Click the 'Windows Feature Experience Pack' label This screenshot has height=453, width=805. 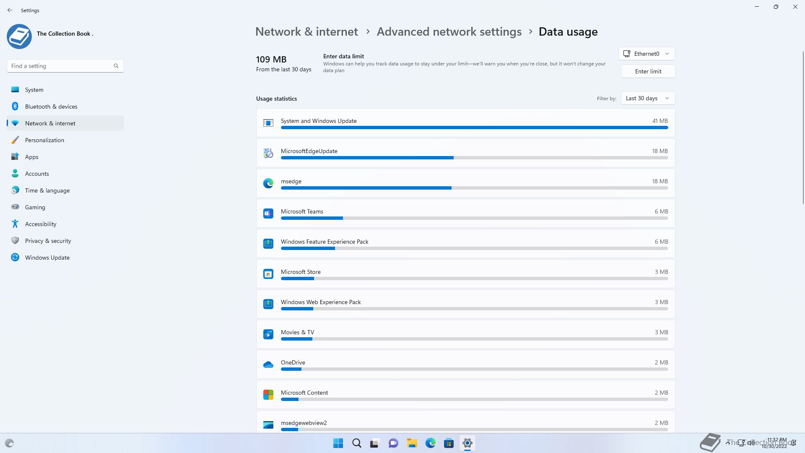(325, 242)
